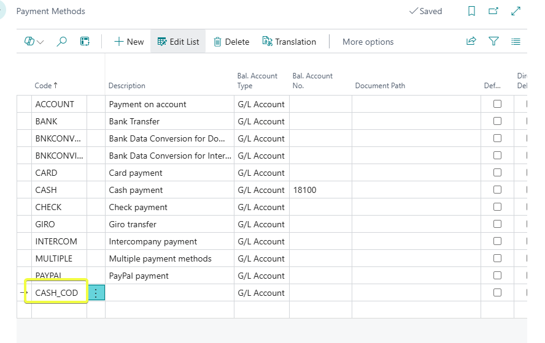Click the Document Path column header
This screenshot has height=343, width=545.
pos(381,86)
